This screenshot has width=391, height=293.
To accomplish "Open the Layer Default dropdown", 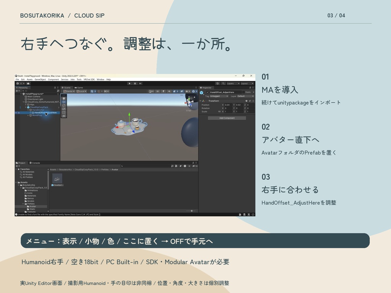I will [x=246, y=96].
